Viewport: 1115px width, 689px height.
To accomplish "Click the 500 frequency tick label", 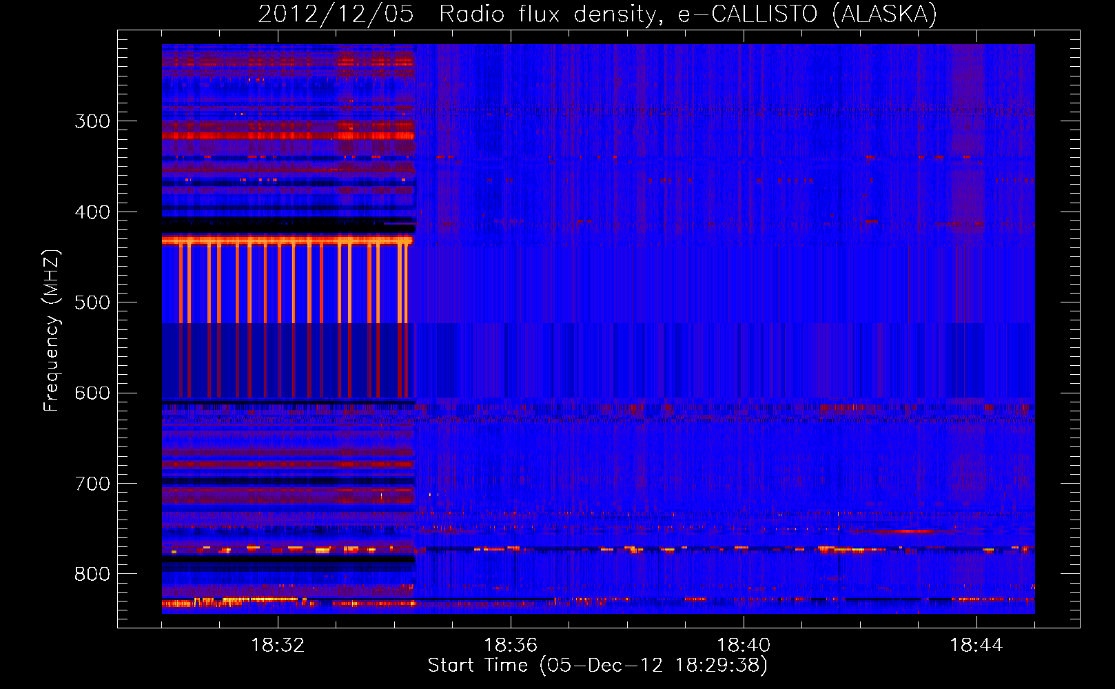I will [92, 303].
